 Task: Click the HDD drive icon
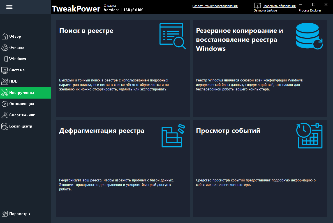tap(5, 81)
